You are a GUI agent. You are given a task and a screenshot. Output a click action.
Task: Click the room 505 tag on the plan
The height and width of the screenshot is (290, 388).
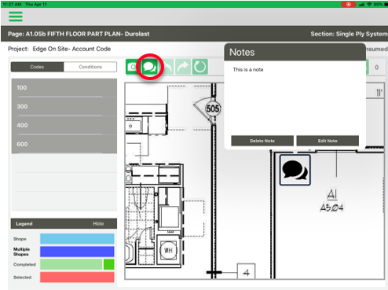tap(213, 108)
